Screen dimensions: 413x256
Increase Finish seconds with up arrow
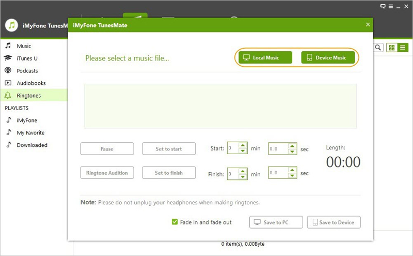292,170
